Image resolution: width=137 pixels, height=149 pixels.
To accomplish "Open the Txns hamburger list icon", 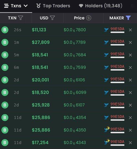I will click(x=6, y=6).
